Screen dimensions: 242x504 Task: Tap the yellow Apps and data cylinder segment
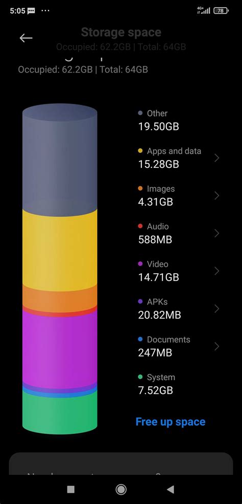pos(60,250)
